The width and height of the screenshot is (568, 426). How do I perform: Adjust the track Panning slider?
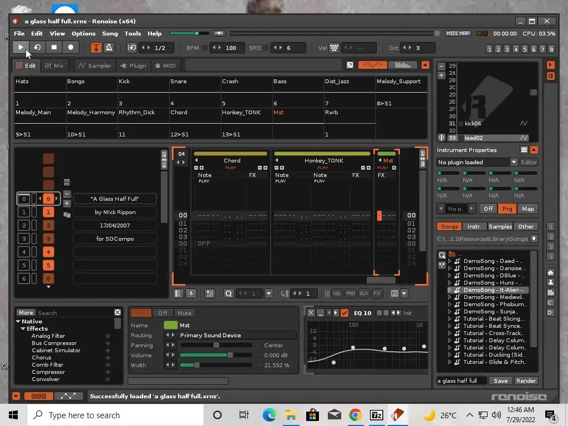[x=216, y=345]
